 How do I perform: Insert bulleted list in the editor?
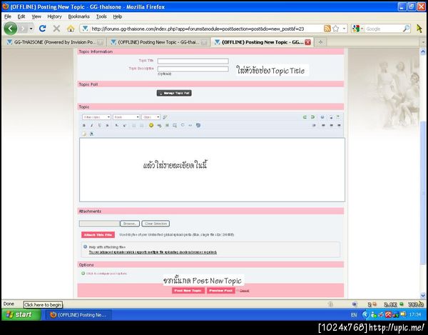point(134,126)
